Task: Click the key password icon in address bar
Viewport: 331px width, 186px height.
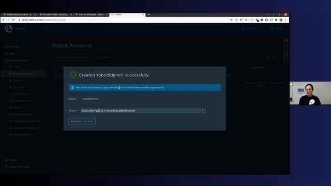Action: click(x=232, y=20)
